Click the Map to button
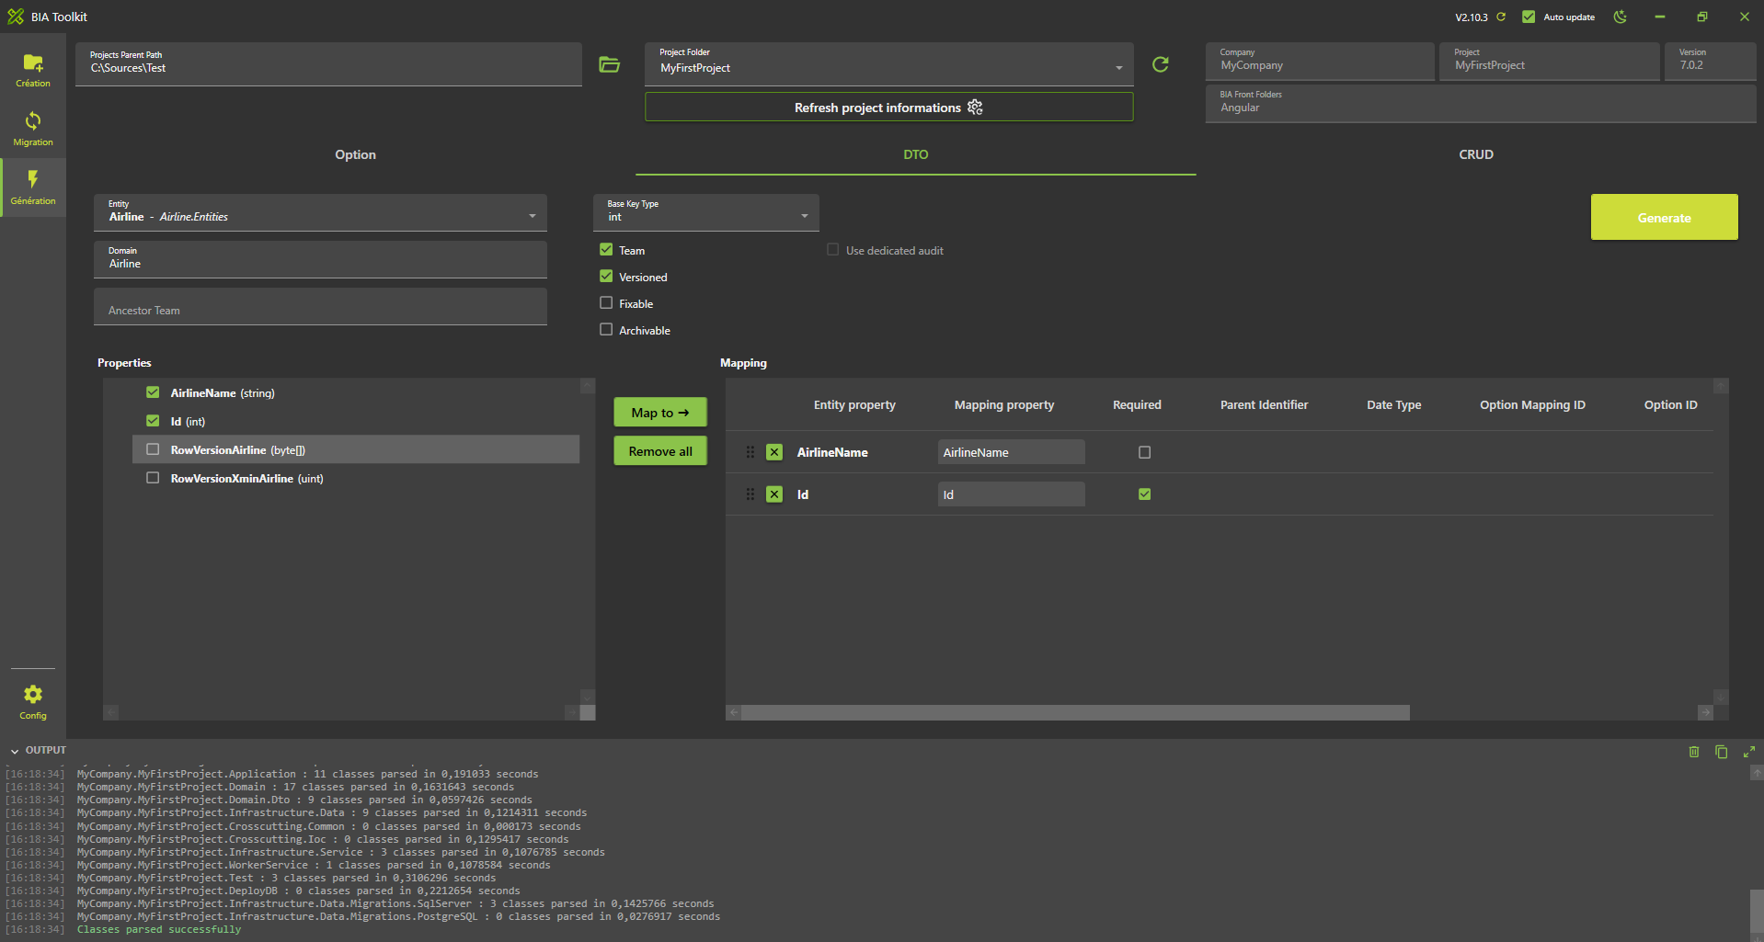This screenshot has width=1764, height=942. (660, 412)
